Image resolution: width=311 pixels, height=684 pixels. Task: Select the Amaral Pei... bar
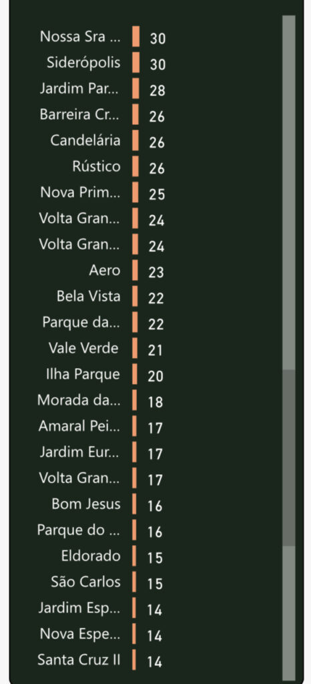[135, 426]
